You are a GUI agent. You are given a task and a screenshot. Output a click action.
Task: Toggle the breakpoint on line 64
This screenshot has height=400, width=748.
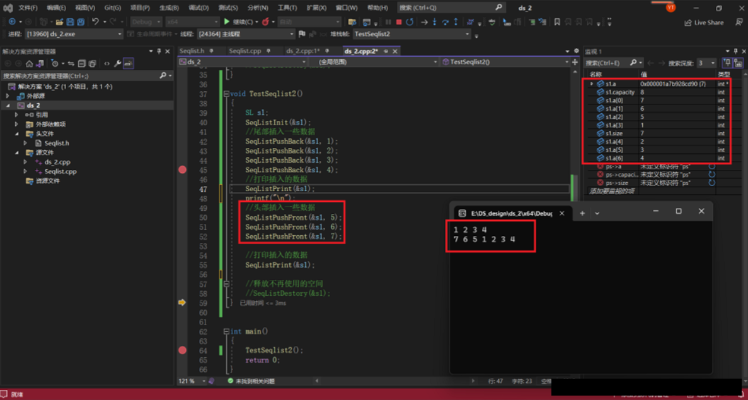tap(182, 350)
